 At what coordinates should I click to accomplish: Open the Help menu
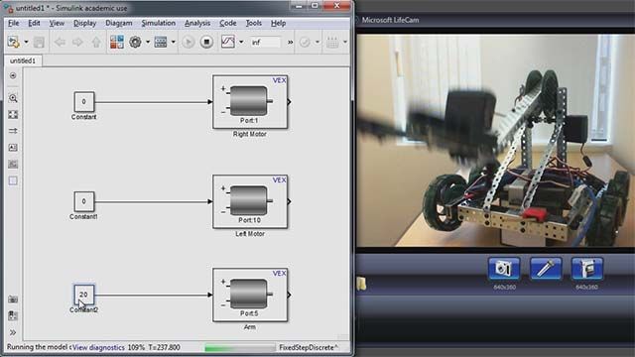coord(278,24)
